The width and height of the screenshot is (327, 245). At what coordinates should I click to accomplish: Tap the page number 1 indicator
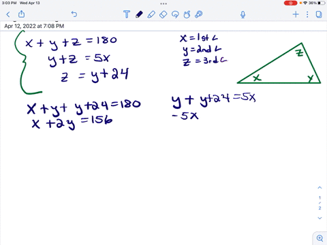[x=320, y=197]
